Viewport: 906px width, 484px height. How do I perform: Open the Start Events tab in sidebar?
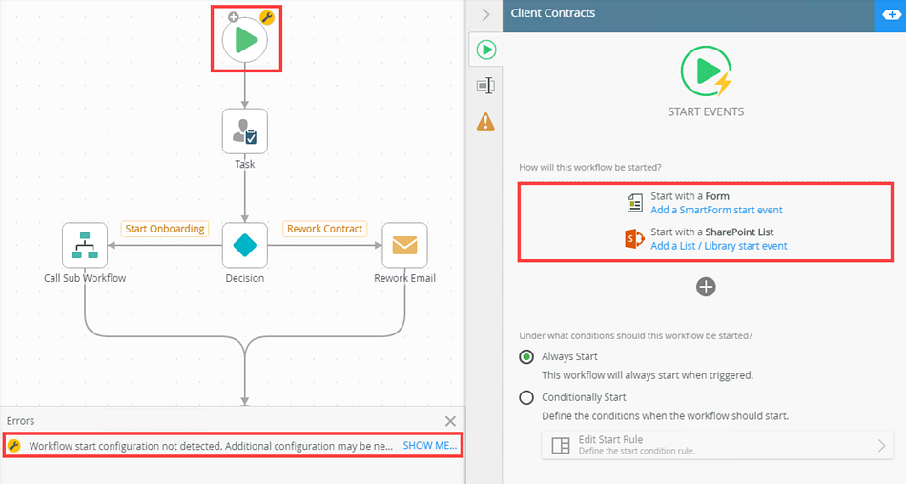pyautogui.click(x=486, y=50)
